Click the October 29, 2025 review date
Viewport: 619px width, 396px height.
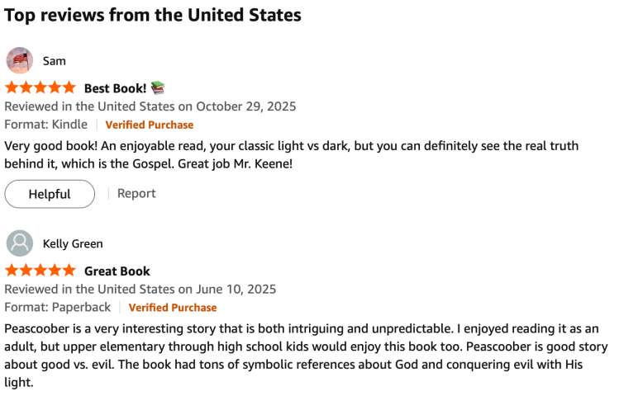coord(245,106)
